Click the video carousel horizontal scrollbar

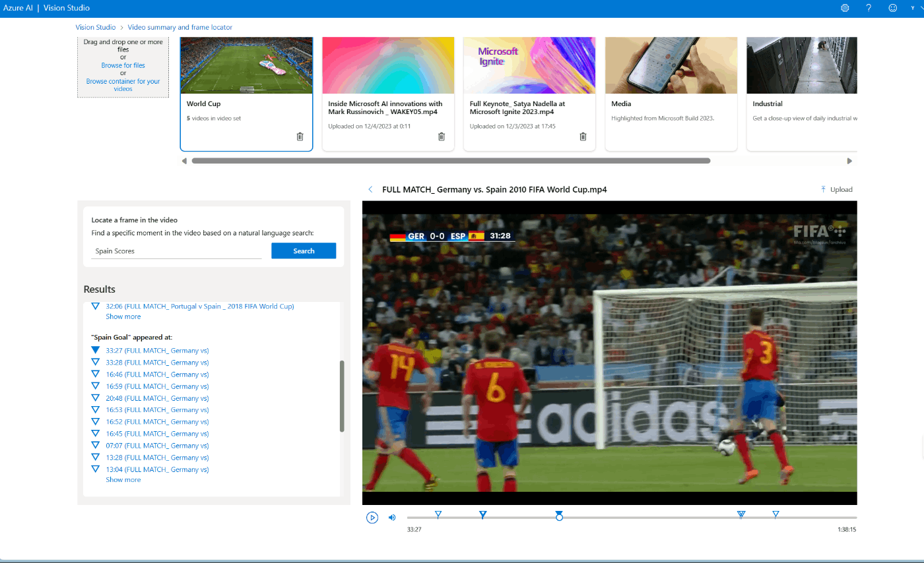(x=451, y=161)
